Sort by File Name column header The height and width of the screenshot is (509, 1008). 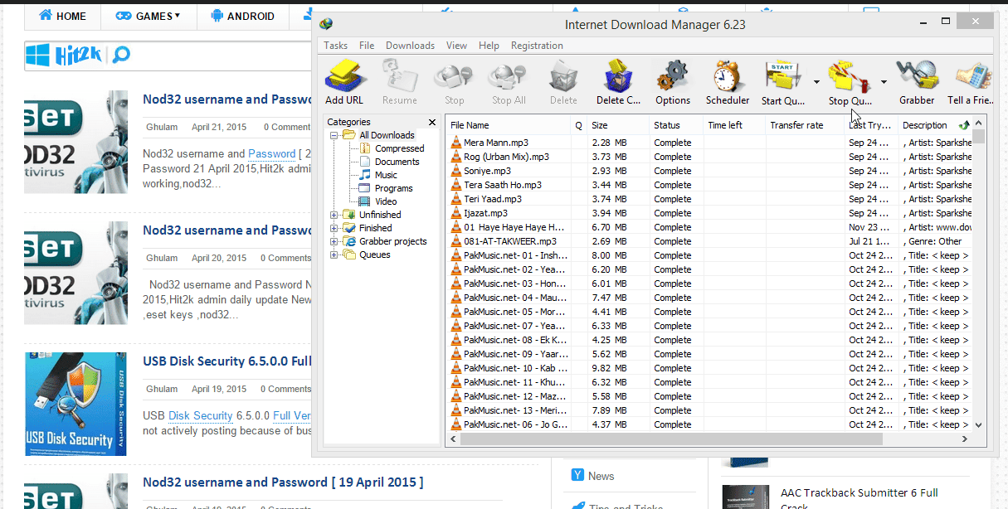click(509, 125)
